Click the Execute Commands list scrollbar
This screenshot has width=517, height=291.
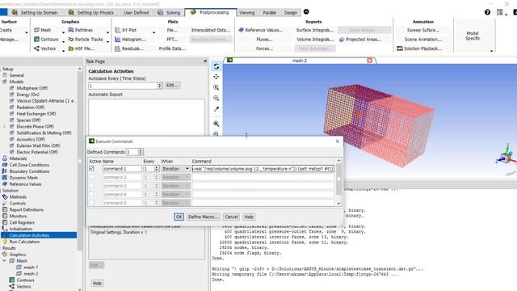[338, 182]
